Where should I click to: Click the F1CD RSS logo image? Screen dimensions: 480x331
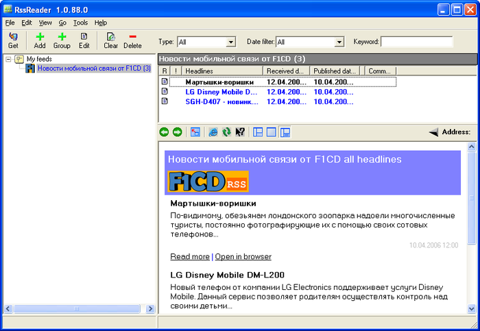[208, 182]
